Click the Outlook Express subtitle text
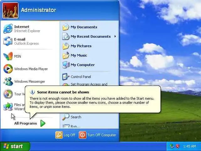The width and height of the screenshot is (201, 151). coord(26,43)
